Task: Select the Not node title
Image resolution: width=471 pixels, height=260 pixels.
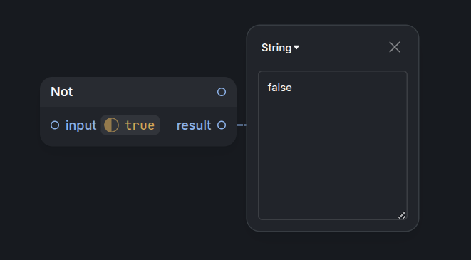Action: coord(61,92)
